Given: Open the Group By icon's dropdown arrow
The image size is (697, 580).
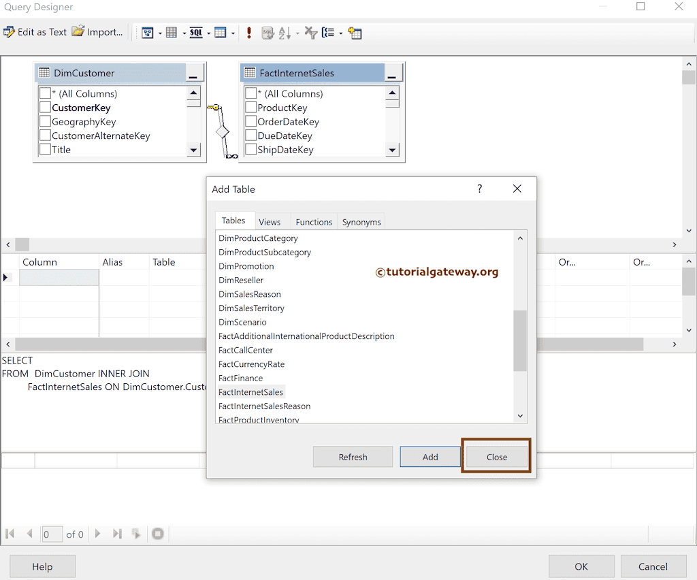Looking at the screenshot, I should 341,33.
